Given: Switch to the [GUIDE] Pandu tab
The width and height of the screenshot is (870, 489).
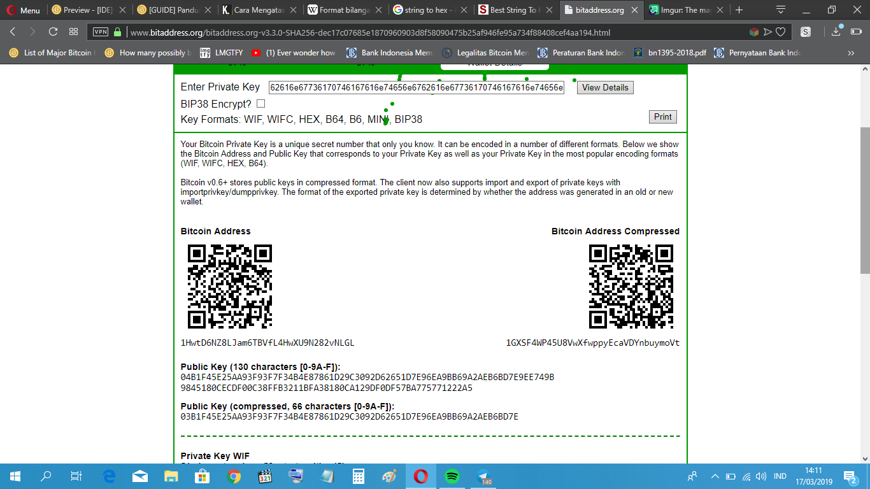Looking at the screenshot, I should 174,10.
